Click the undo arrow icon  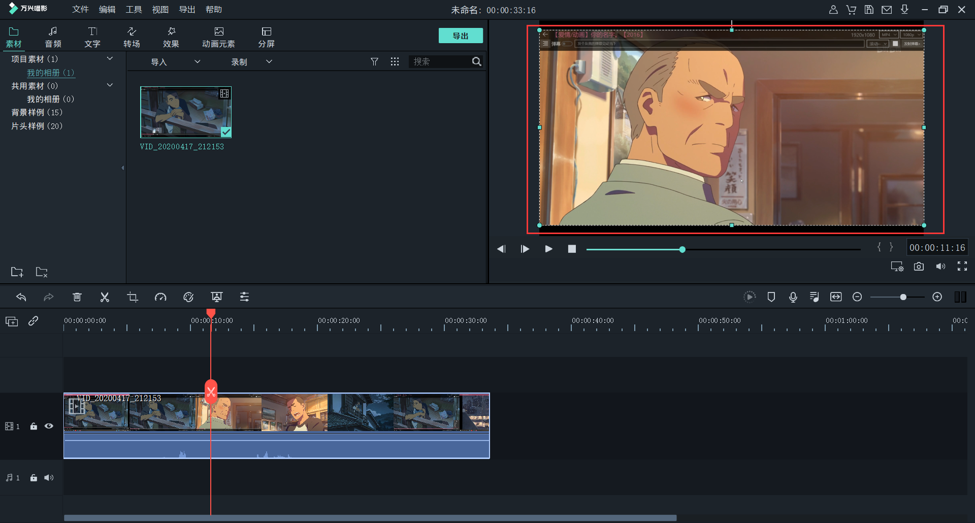21,297
